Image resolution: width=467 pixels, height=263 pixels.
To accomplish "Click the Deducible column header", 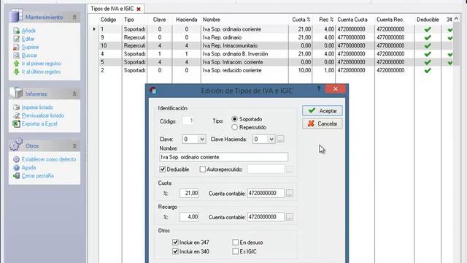I will [x=428, y=20].
